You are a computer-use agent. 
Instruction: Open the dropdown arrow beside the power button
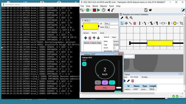click(91, 10)
